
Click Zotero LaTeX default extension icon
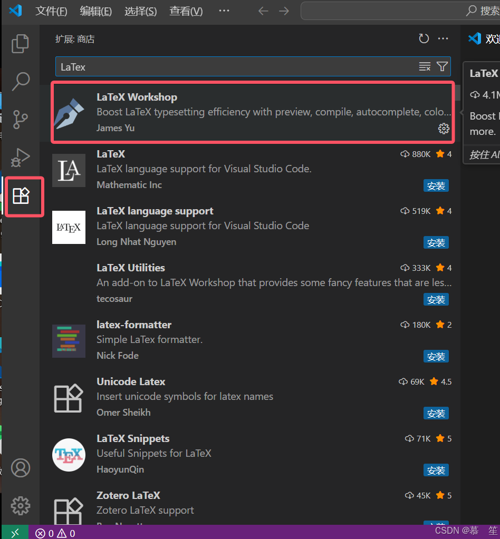69,511
